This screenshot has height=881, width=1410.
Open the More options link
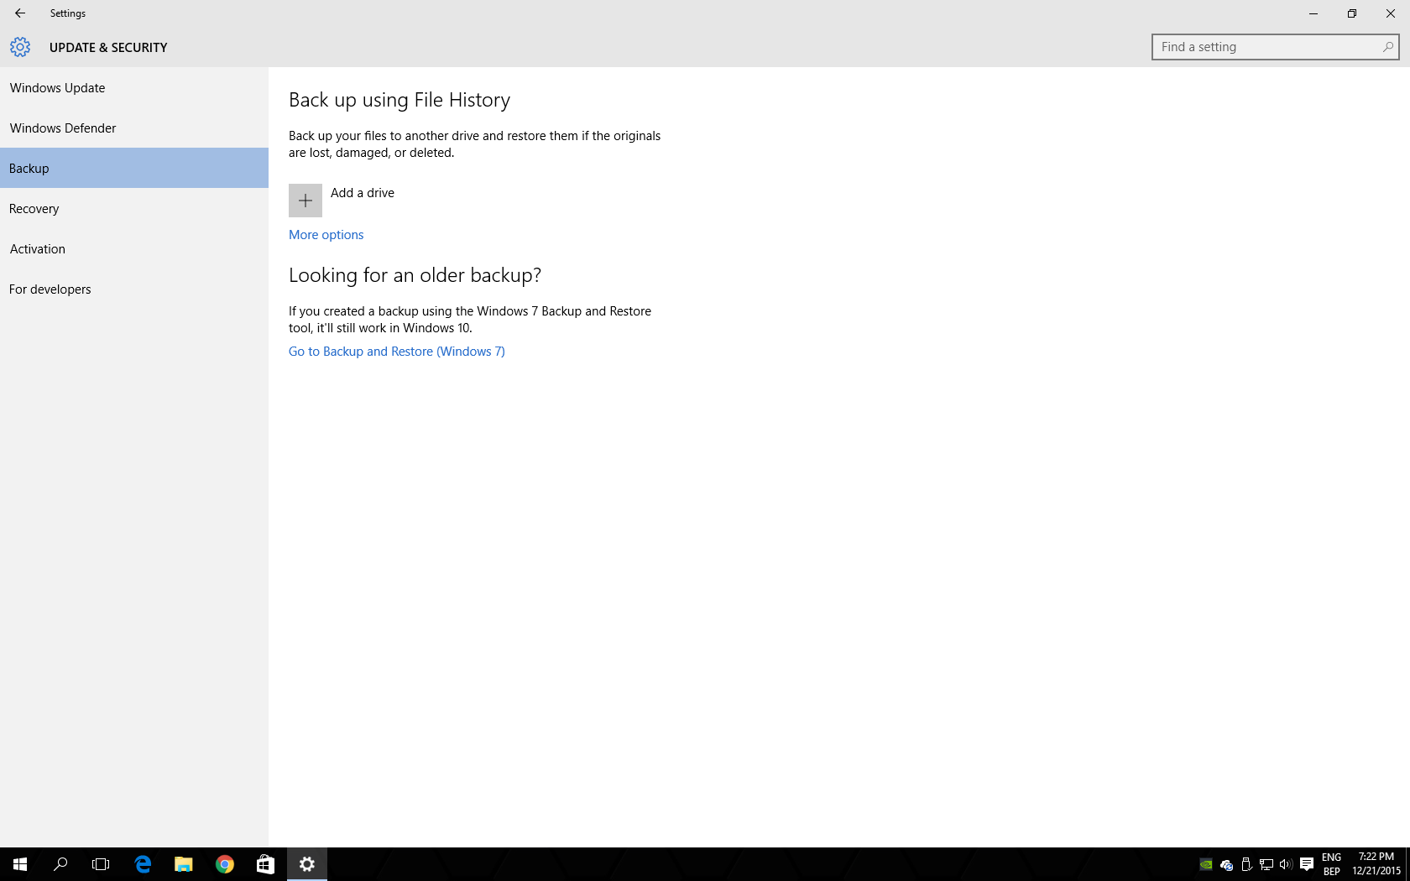tap(326, 235)
